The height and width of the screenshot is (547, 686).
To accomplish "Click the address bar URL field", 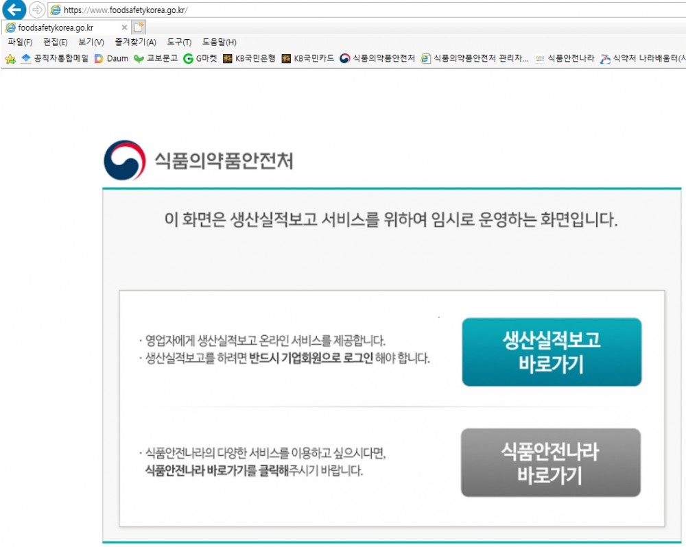I will click(x=368, y=10).
